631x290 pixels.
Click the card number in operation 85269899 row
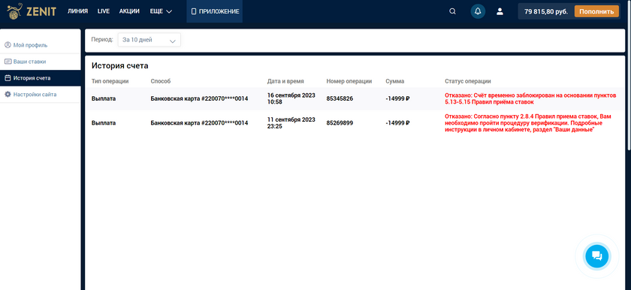199,123
